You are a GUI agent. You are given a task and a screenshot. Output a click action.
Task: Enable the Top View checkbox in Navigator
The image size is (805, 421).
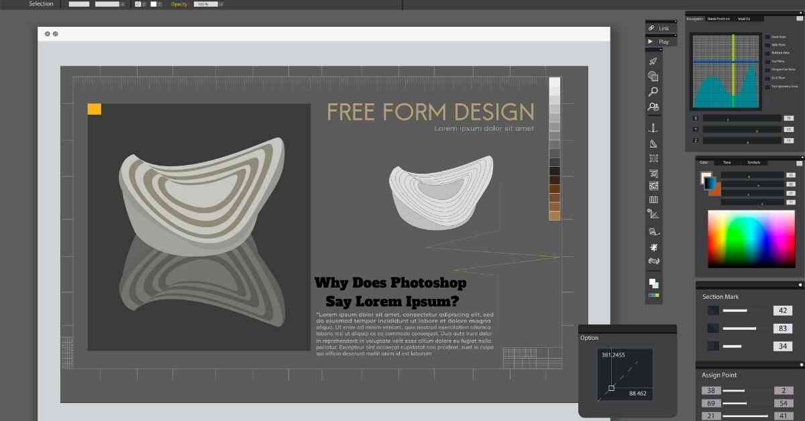[x=767, y=61]
